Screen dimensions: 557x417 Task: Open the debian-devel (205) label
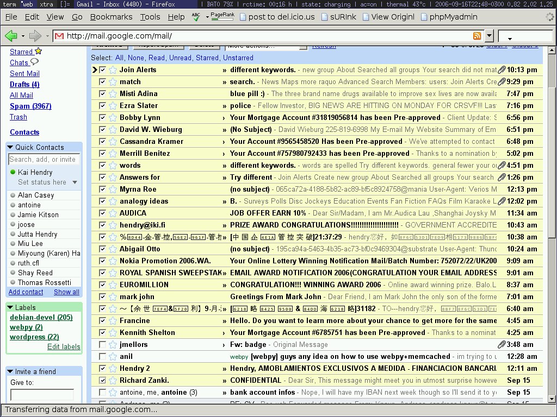point(41,317)
